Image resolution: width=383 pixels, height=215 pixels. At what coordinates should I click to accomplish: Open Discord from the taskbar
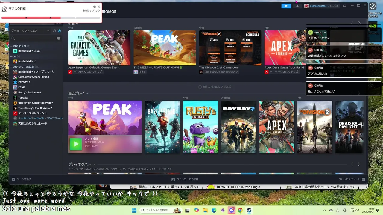tap(231, 210)
